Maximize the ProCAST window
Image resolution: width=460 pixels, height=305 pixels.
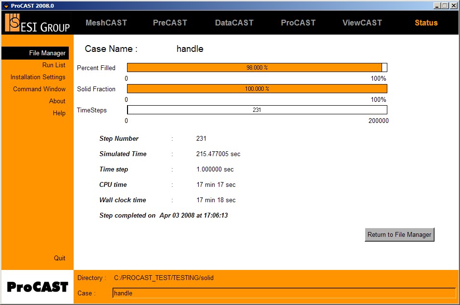(445, 6)
